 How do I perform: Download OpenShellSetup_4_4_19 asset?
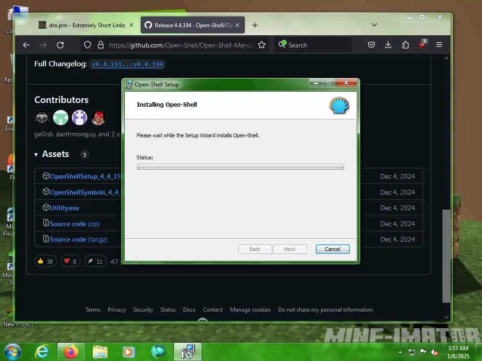tap(85, 176)
